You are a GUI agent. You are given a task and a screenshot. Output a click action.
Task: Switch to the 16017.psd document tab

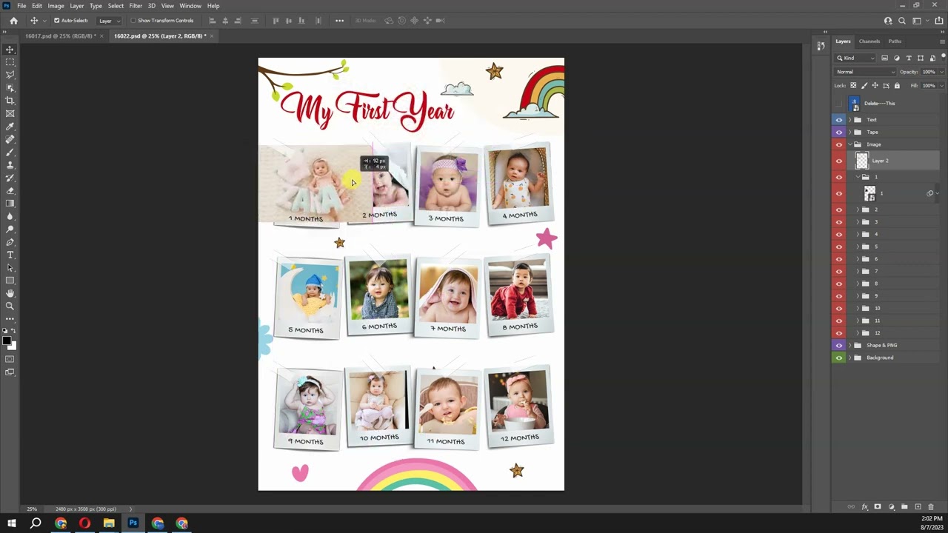coord(59,36)
